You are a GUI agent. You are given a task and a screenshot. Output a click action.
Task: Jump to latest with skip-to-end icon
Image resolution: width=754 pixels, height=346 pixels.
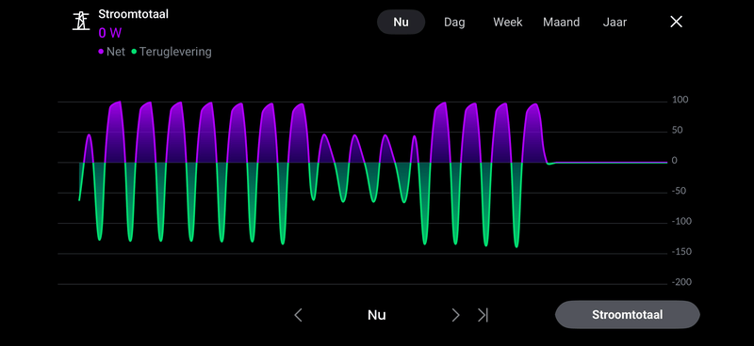tap(483, 315)
